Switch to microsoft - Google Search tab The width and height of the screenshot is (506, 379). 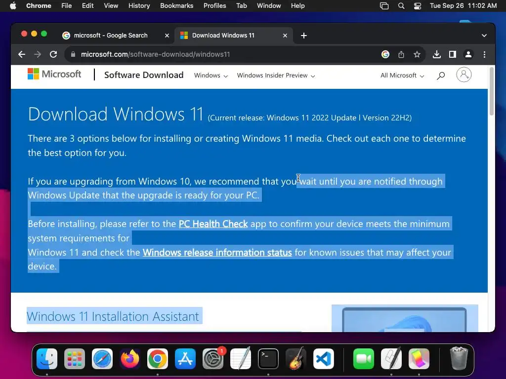click(x=111, y=36)
